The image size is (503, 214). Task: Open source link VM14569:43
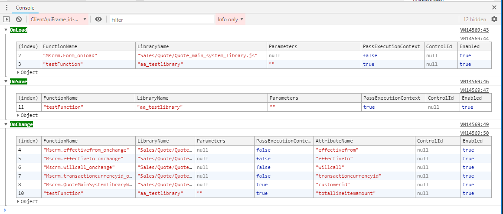point(474,30)
